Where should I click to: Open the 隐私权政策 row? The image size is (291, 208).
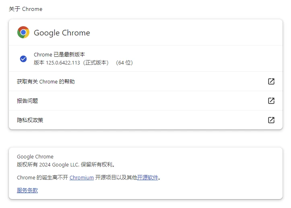click(30, 120)
